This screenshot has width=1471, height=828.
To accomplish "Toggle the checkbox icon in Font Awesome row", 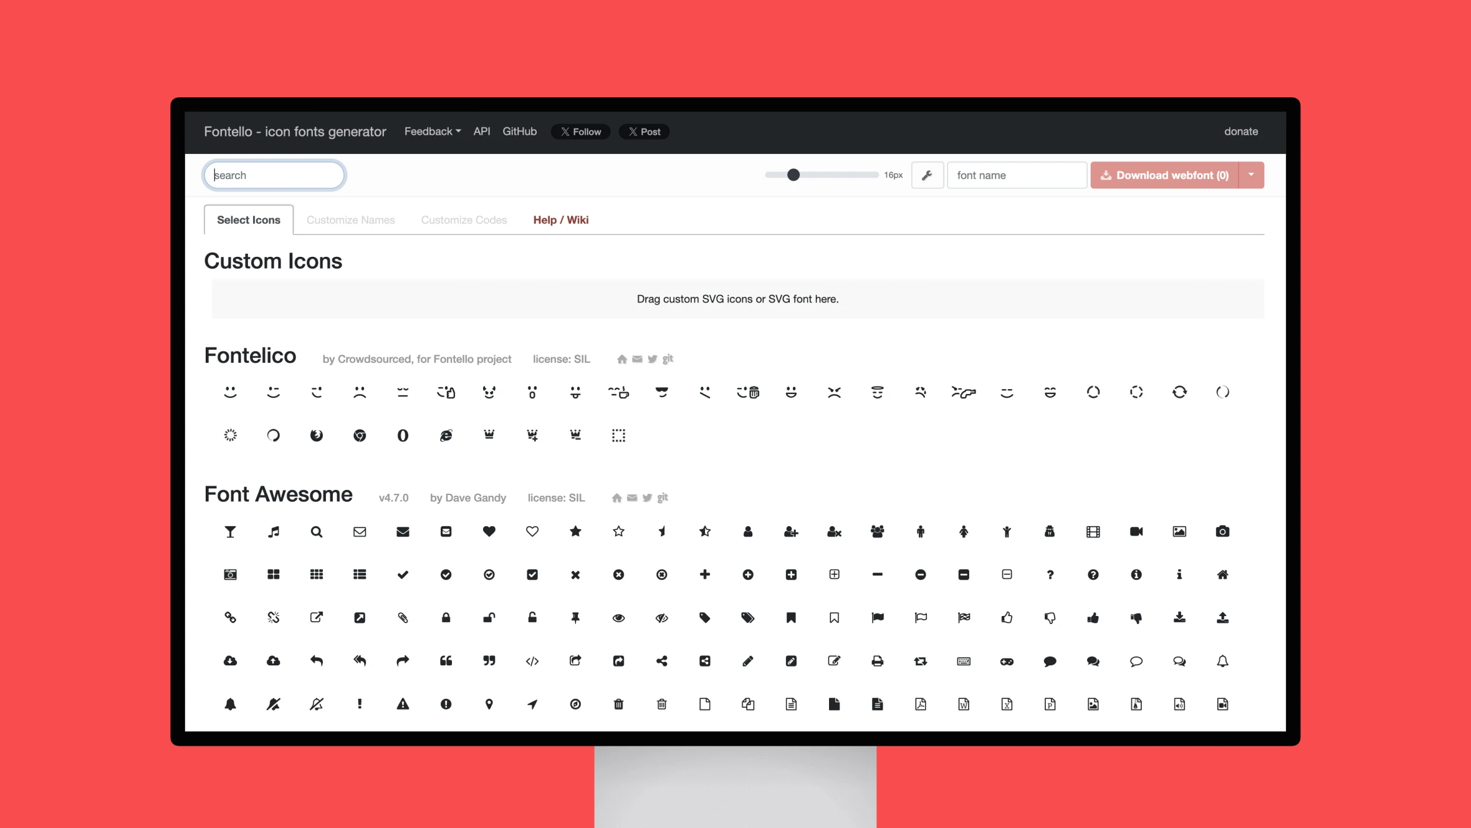I will click(x=532, y=574).
